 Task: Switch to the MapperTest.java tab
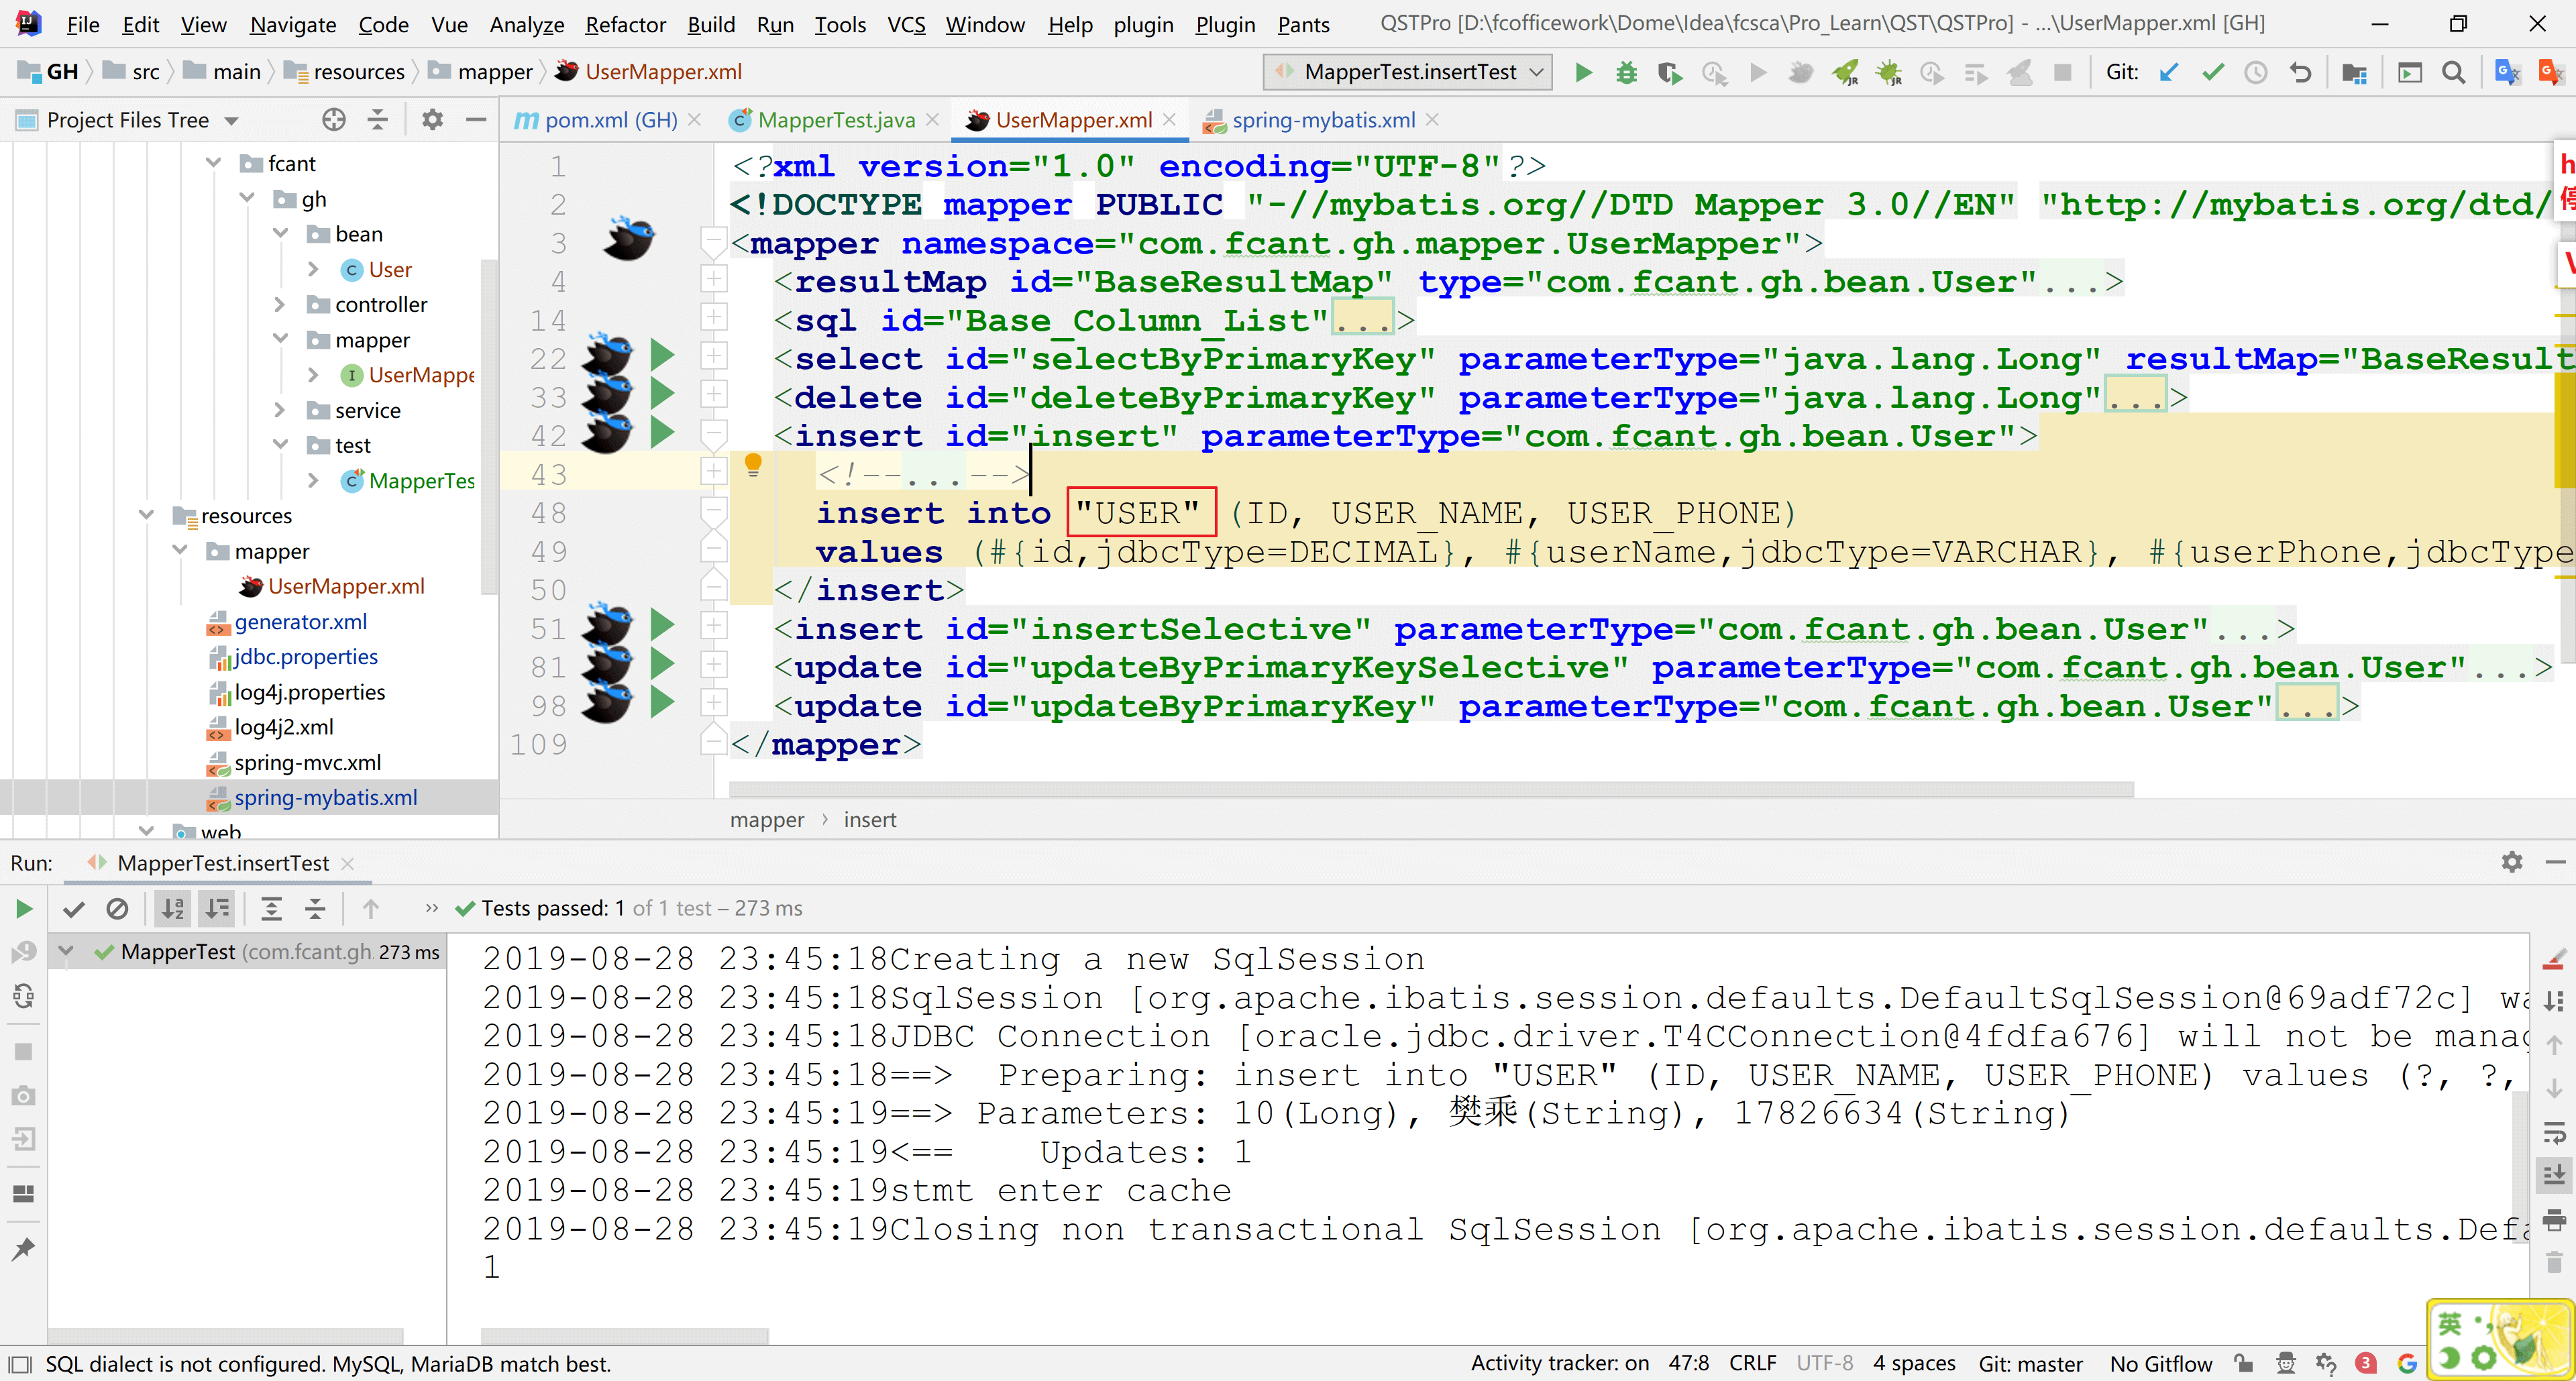(836, 120)
